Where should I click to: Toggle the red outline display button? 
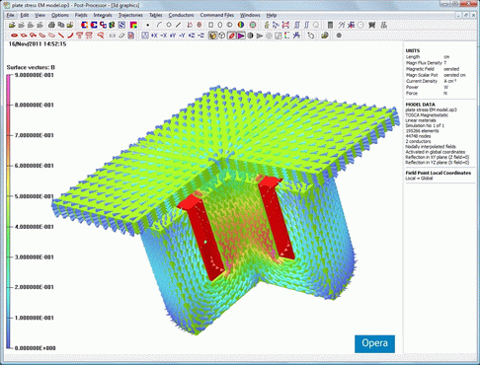pyautogui.click(x=232, y=36)
